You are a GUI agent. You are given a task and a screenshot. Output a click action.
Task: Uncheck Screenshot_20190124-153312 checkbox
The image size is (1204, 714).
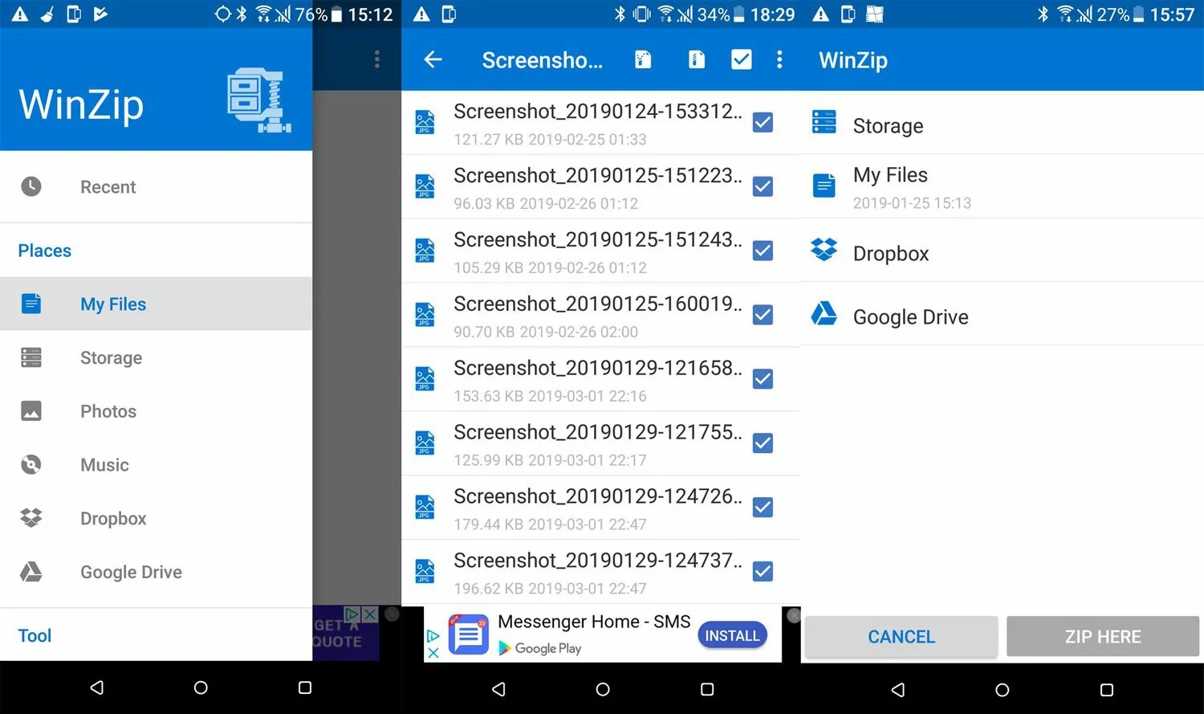point(763,122)
